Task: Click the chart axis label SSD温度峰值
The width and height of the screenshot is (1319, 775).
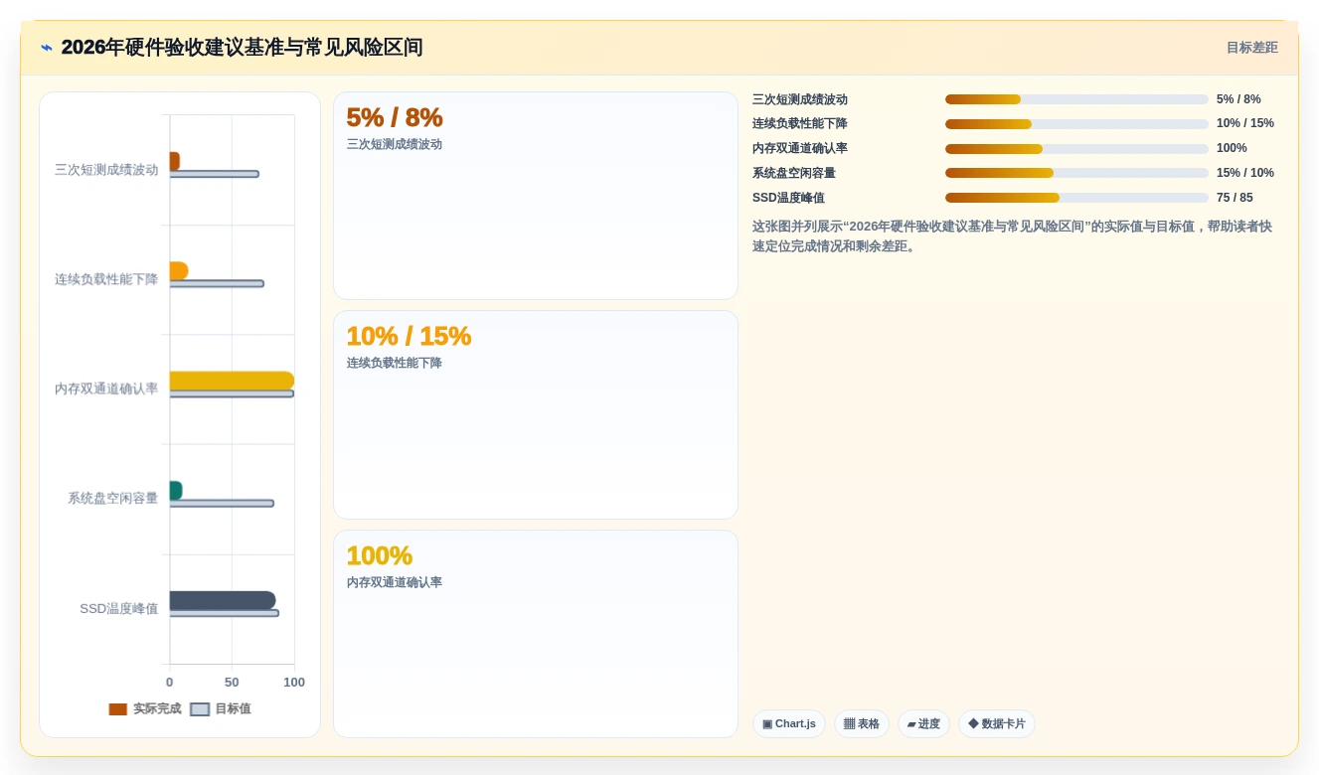Action: 119,608
